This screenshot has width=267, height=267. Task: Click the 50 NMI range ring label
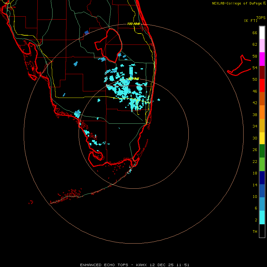point(133,79)
